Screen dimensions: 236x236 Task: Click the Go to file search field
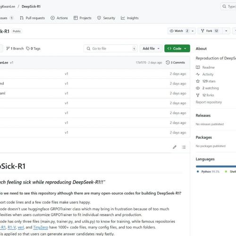tap(111, 49)
